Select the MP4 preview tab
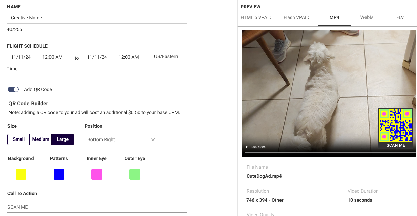417x216 pixels. click(334, 17)
